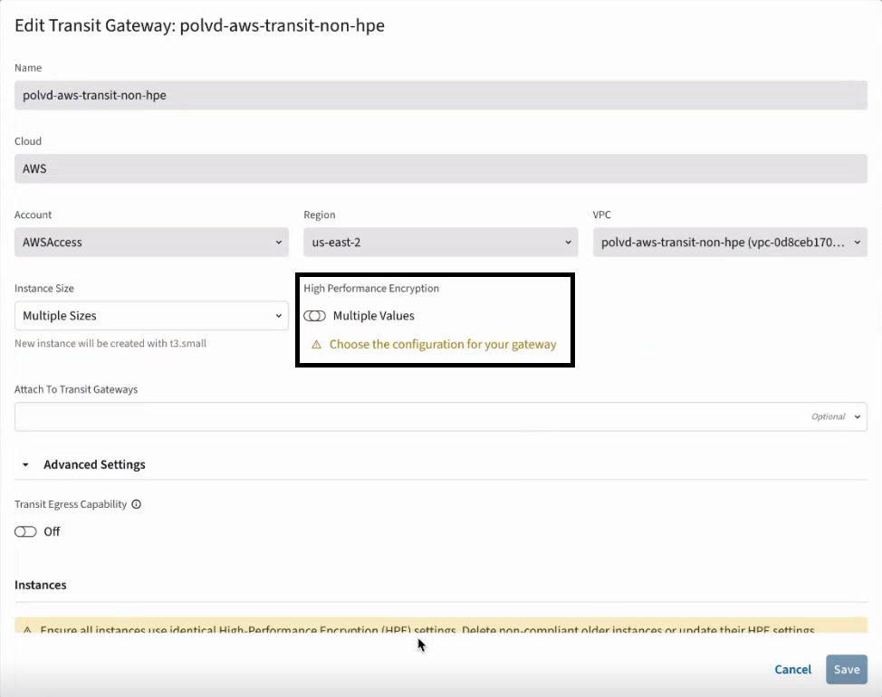Open the Multiple Sizes instance size dropdown
882x697 pixels.
click(x=151, y=315)
